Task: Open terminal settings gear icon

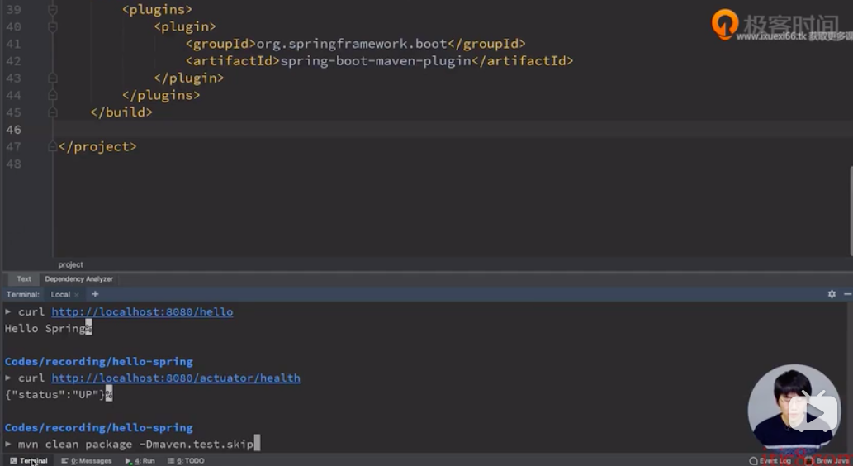Action: (832, 294)
